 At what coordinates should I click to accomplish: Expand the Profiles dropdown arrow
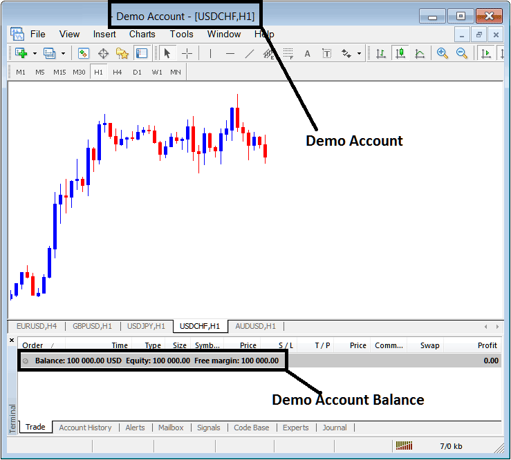coord(63,53)
